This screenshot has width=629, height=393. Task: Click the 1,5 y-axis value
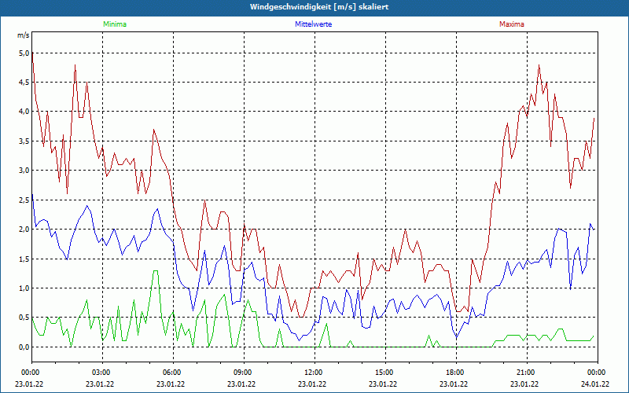point(24,259)
